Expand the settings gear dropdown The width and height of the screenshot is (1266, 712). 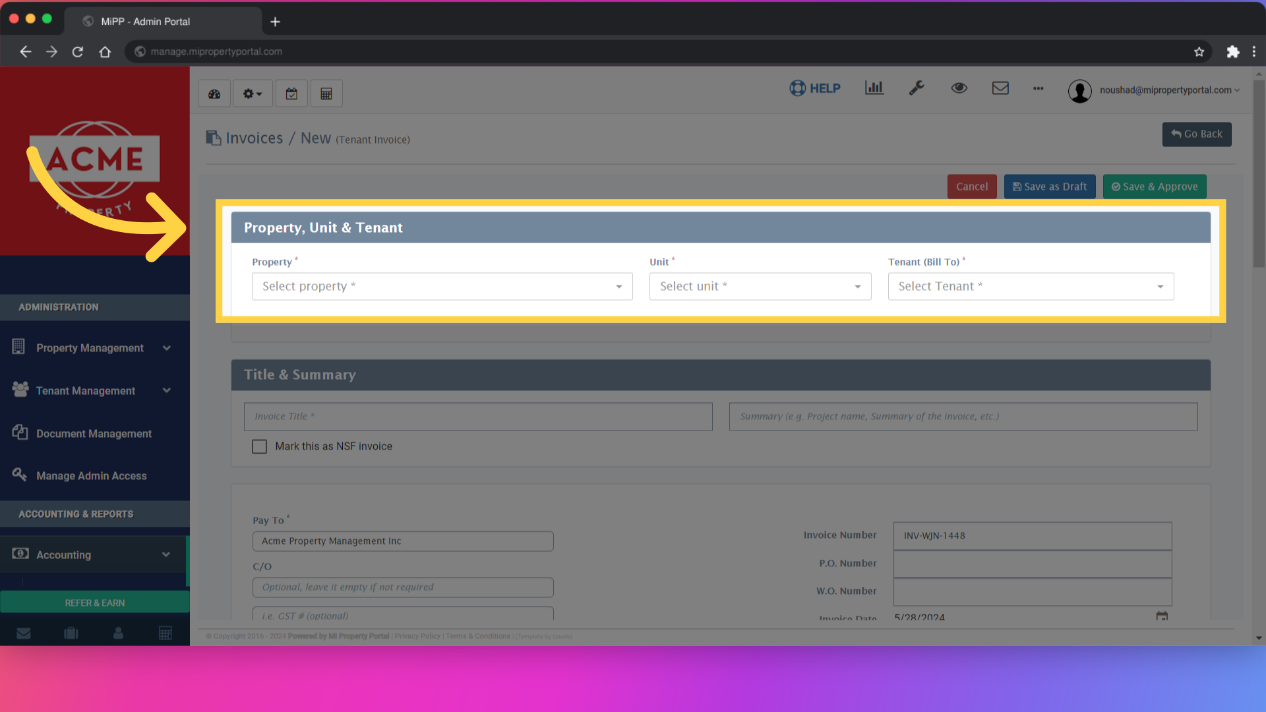pyautogui.click(x=252, y=93)
